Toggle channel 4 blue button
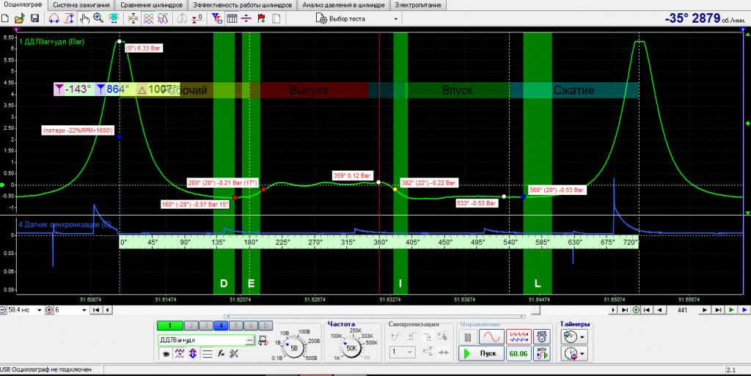Image resolution: width=751 pixels, height=376 pixels. (221, 325)
